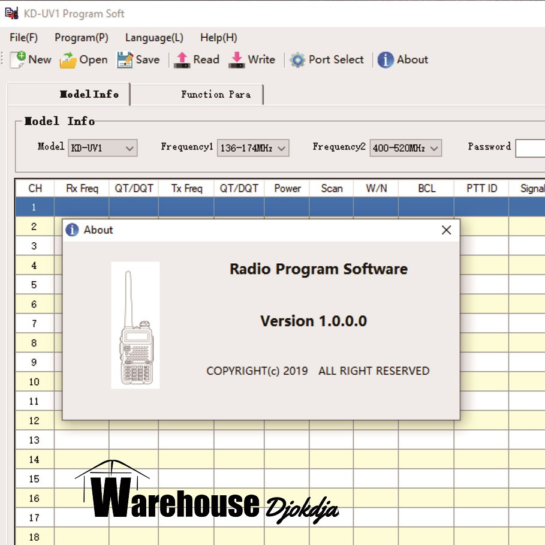The height and width of the screenshot is (545, 545).
Task: Switch to the Function Para tab
Action: click(x=215, y=94)
